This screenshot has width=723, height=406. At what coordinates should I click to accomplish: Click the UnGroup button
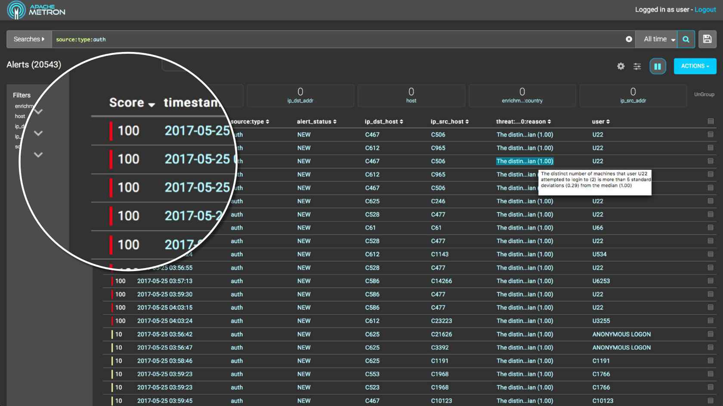click(704, 95)
